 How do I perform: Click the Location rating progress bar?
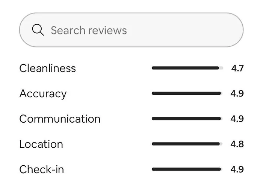187,144
